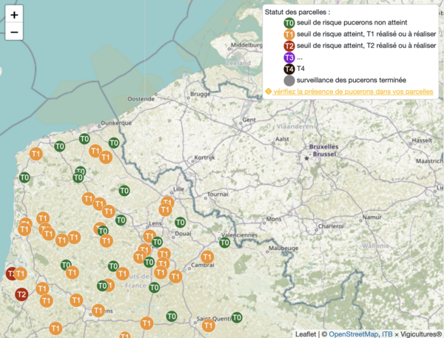Click the gray 'surveillance terminée' legend circle
The width and height of the screenshot is (444, 338).
289,80
